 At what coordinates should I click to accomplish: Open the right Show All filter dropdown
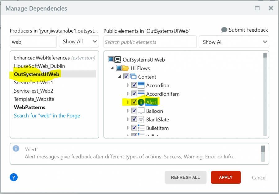pos(234,42)
